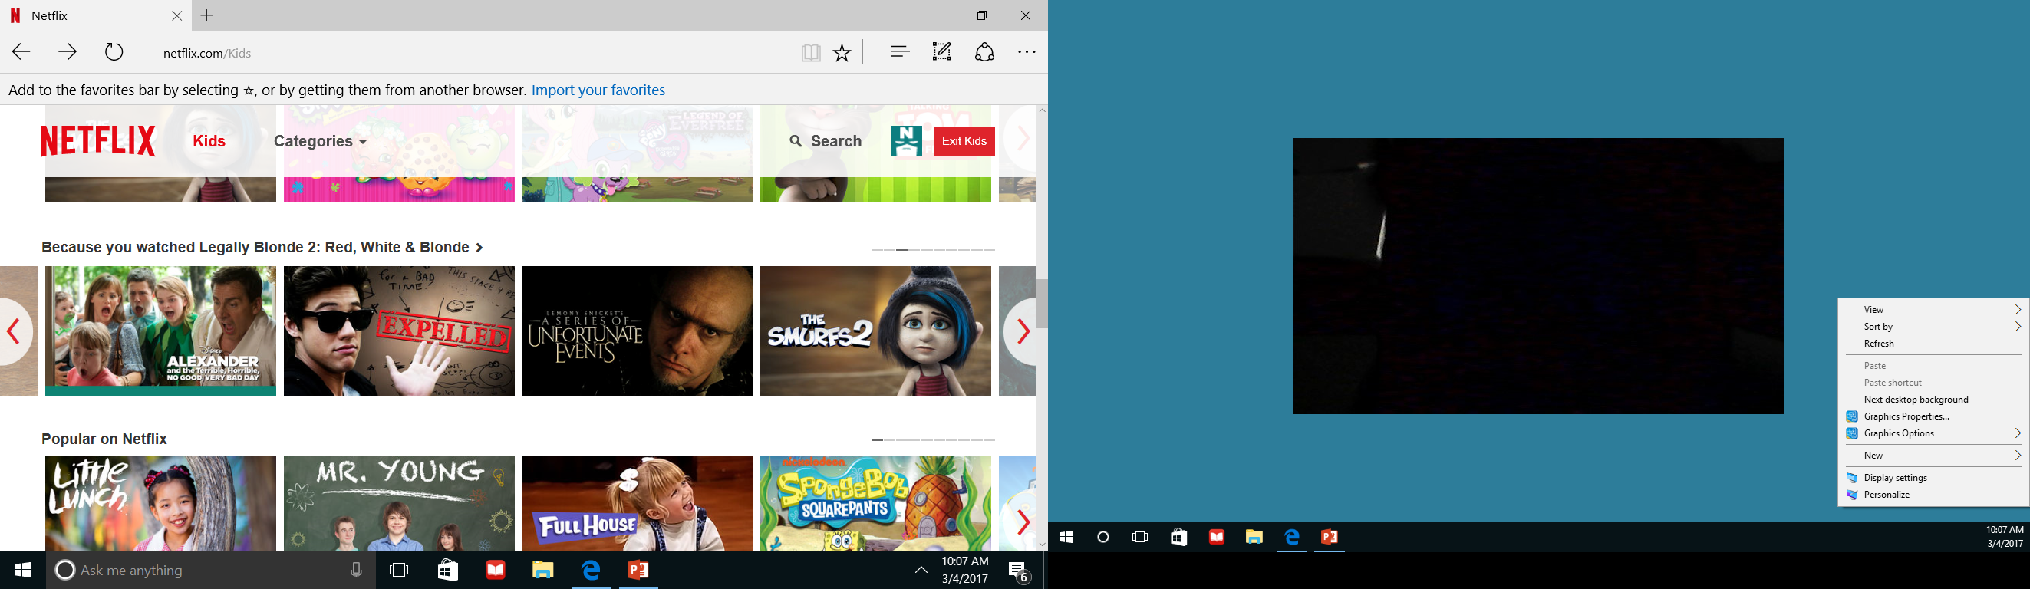The width and height of the screenshot is (2030, 589).
Task: Open the Alexander Very Bad Day thumbnail
Action: point(161,331)
